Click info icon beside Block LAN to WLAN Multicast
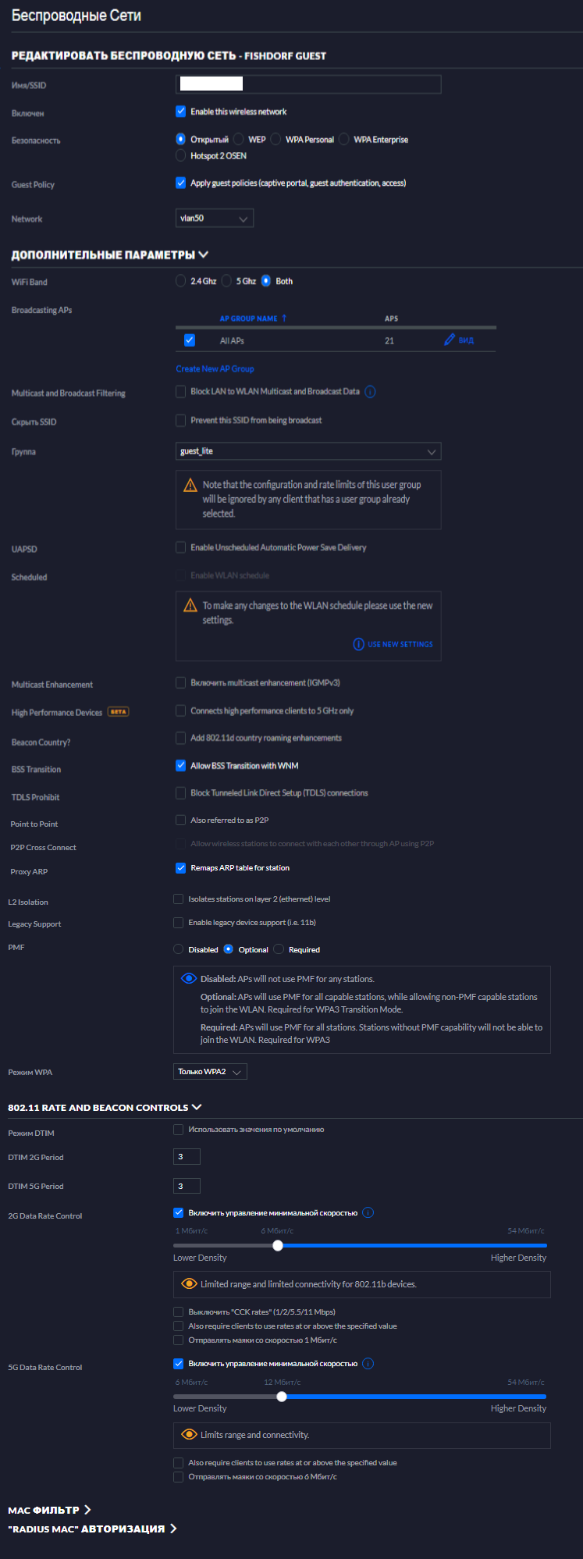Image resolution: width=583 pixels, height=1559 pixels. pyautogui.click(x=370, y=392)
